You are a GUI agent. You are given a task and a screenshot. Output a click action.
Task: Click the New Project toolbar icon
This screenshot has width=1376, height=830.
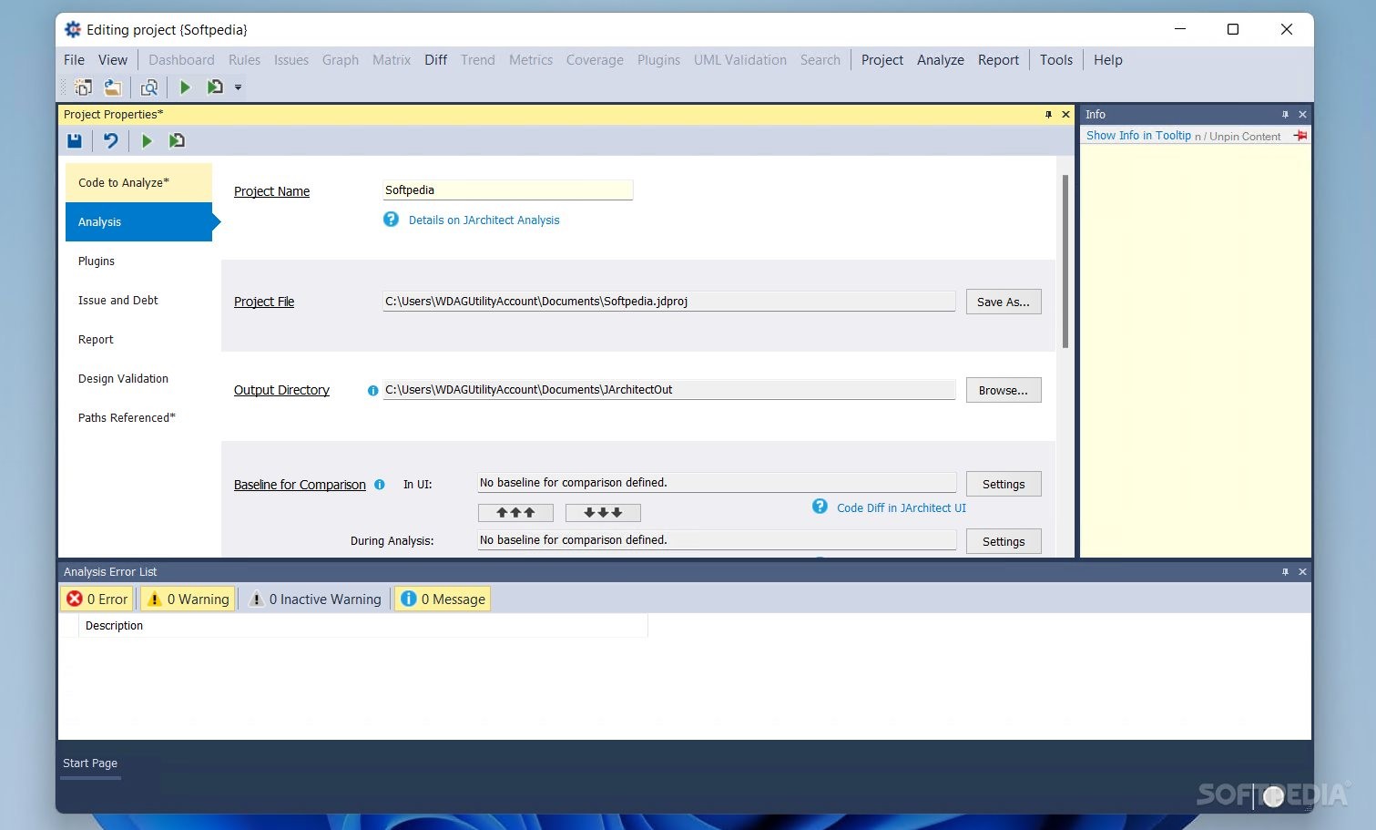point(83,87)
